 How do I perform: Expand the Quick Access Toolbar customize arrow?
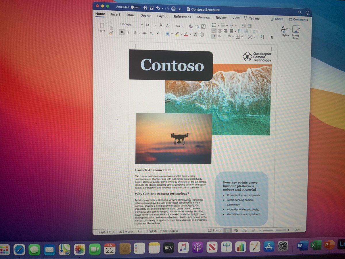[x=180, y=9]
